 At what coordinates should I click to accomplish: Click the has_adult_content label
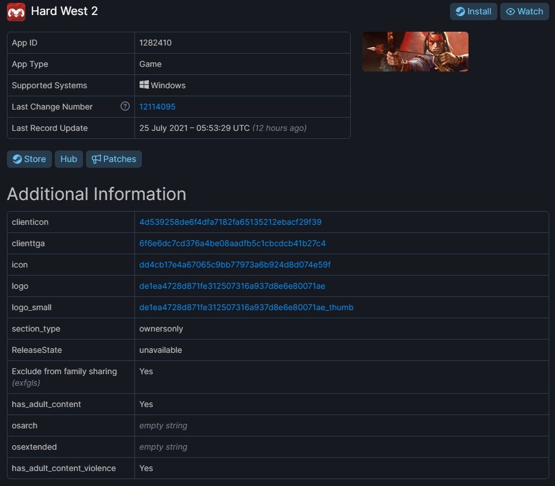tap(46, 404)
